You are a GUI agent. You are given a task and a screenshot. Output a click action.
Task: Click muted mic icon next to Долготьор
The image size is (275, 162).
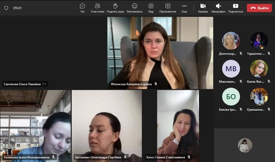point(241,54)
